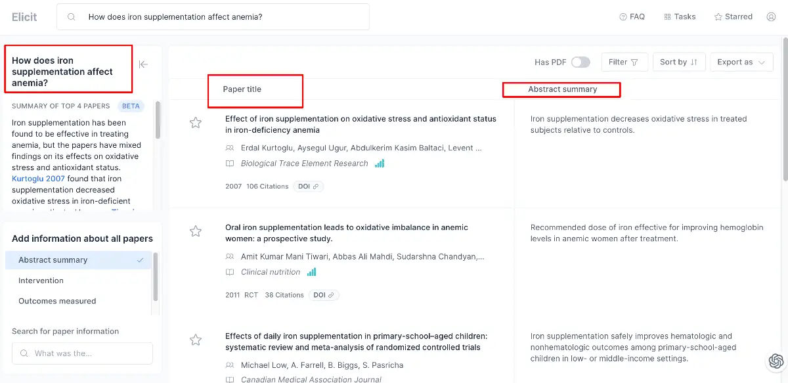The width and height of the screenshot is (788, 383).
Task: Open the Filter options
Action: (624, 62)
